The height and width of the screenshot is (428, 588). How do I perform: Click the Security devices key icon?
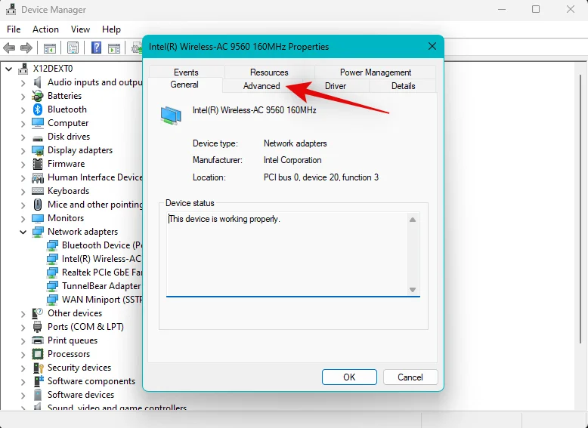[x=38, y=368]
